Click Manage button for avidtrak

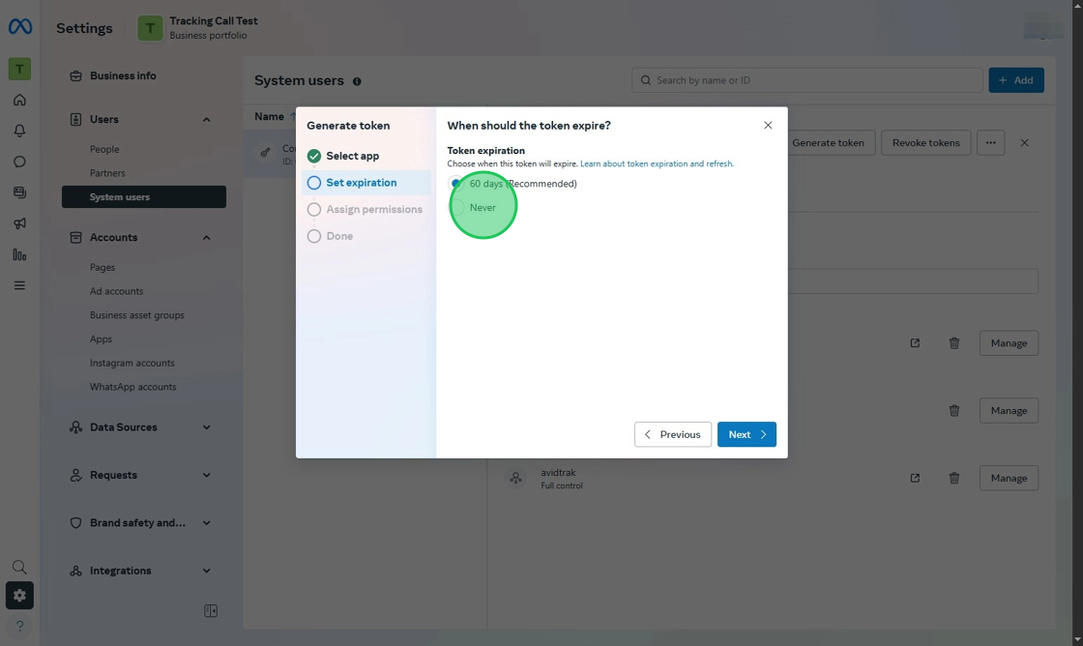[1009, 478]
